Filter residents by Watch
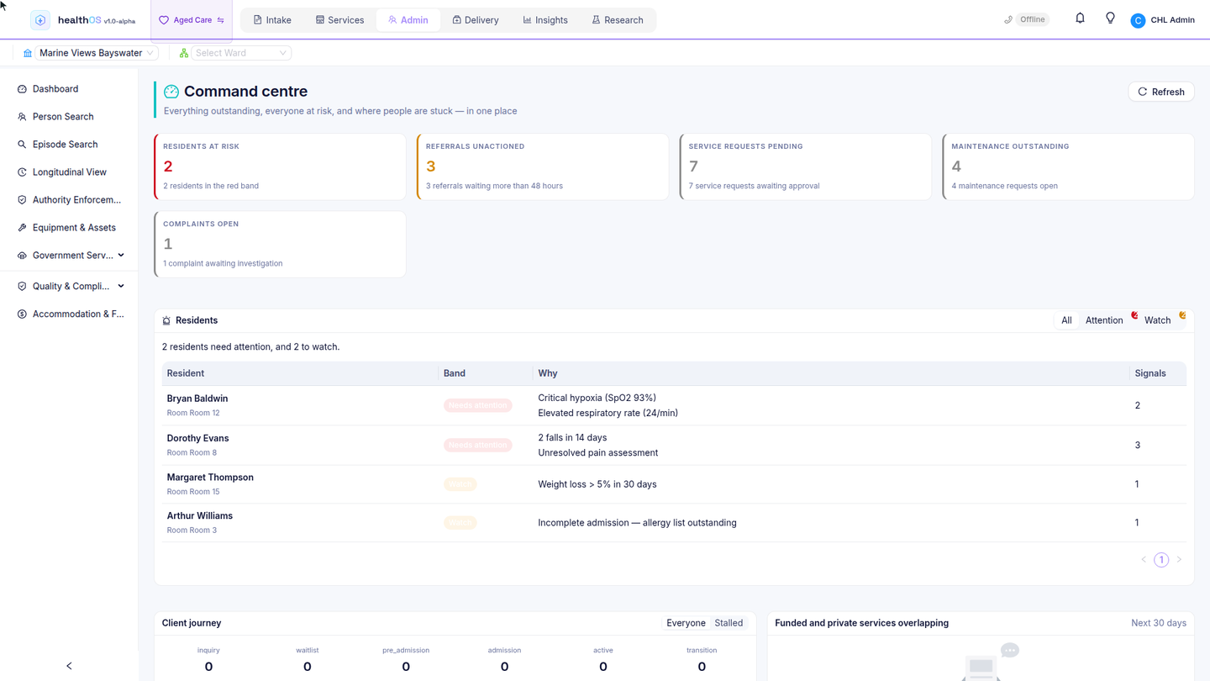The image size is (1210, 681). [x=1157, y=320]
